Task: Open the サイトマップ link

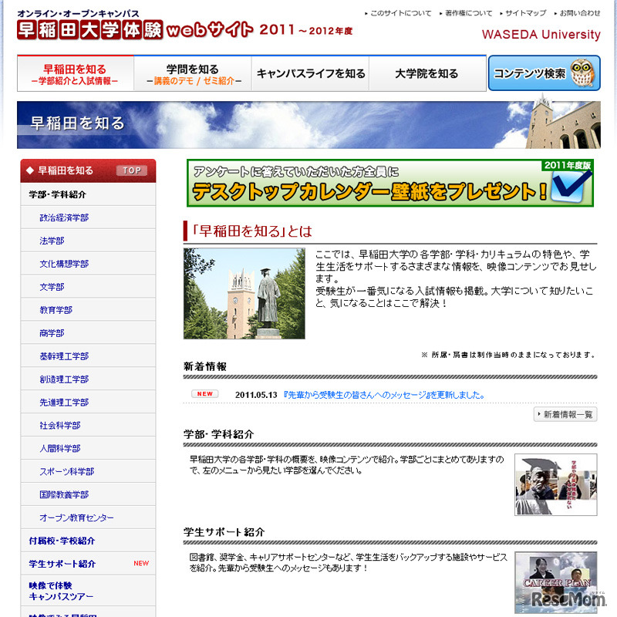Action: [524, 12]
